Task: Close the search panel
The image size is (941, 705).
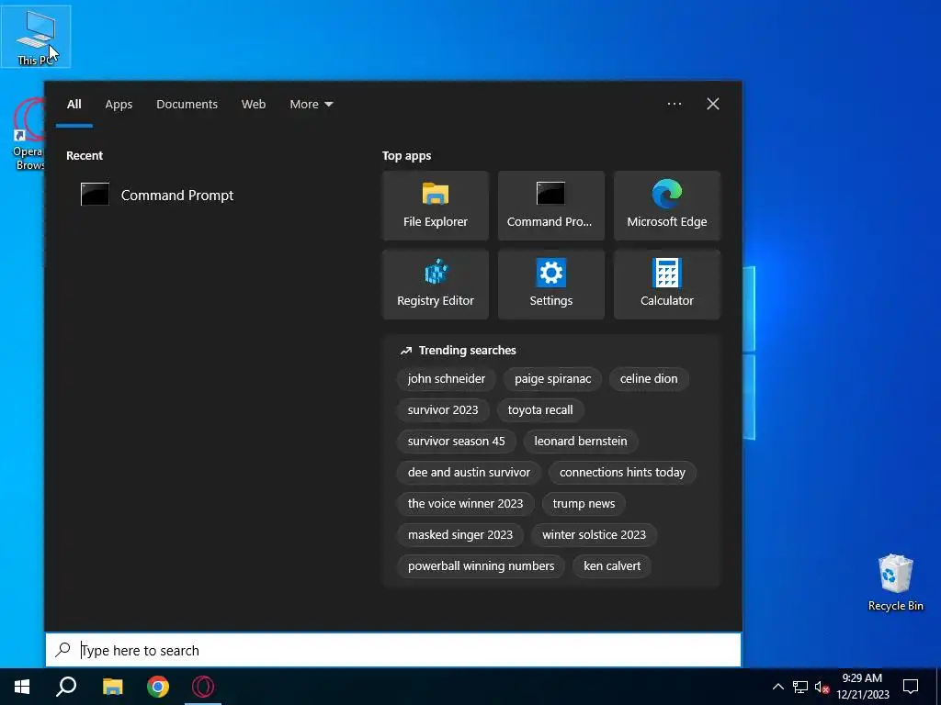Action: [713, 104]
